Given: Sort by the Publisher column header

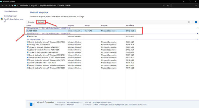Looking at the screenshot, I should click(x=104, y=25).
